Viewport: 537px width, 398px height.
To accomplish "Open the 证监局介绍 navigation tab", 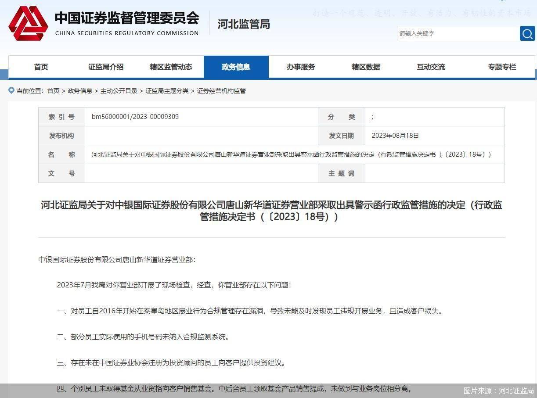I will coord(106,67).
